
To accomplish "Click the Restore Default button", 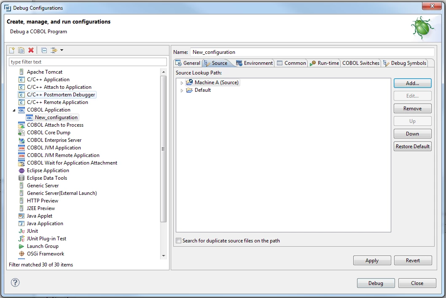I will 412,146.
